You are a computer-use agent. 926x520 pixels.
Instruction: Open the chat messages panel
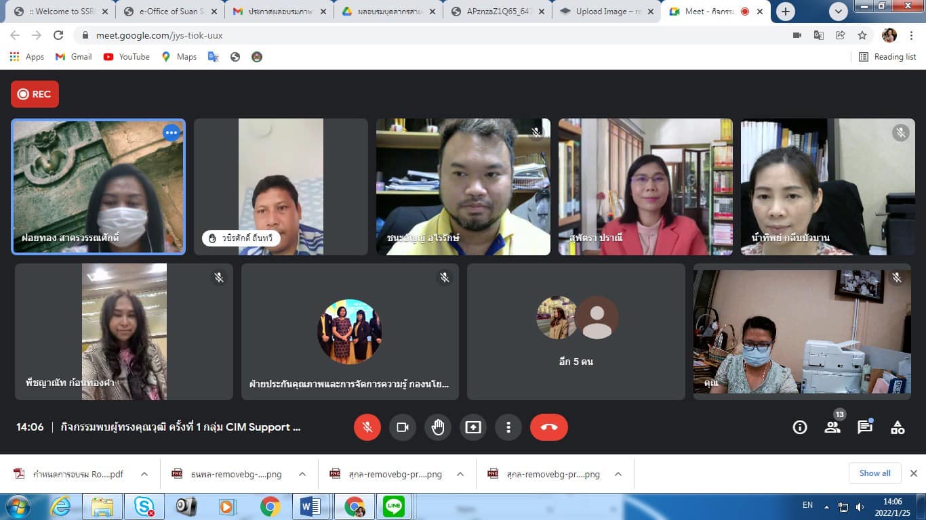tap(865, 427)
